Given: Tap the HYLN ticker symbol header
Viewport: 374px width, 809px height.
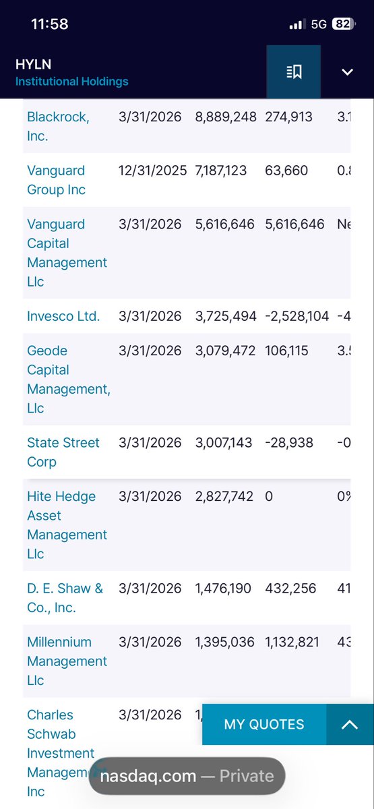Looking at the screenshot, I should [x=33, y=65].
